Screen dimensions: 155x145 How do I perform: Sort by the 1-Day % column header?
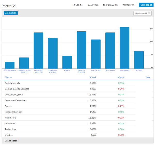121,77
